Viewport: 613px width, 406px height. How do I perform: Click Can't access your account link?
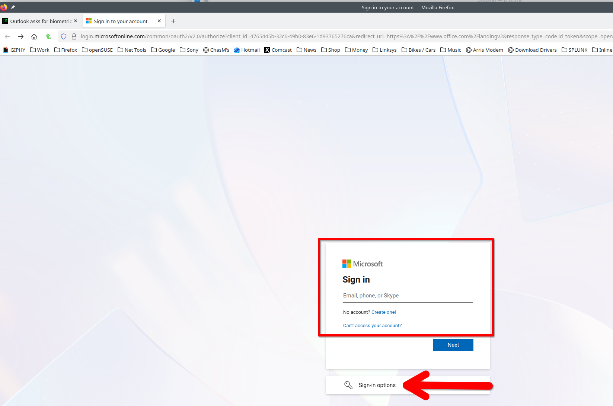pyautogui.click(x=372, y=326)
